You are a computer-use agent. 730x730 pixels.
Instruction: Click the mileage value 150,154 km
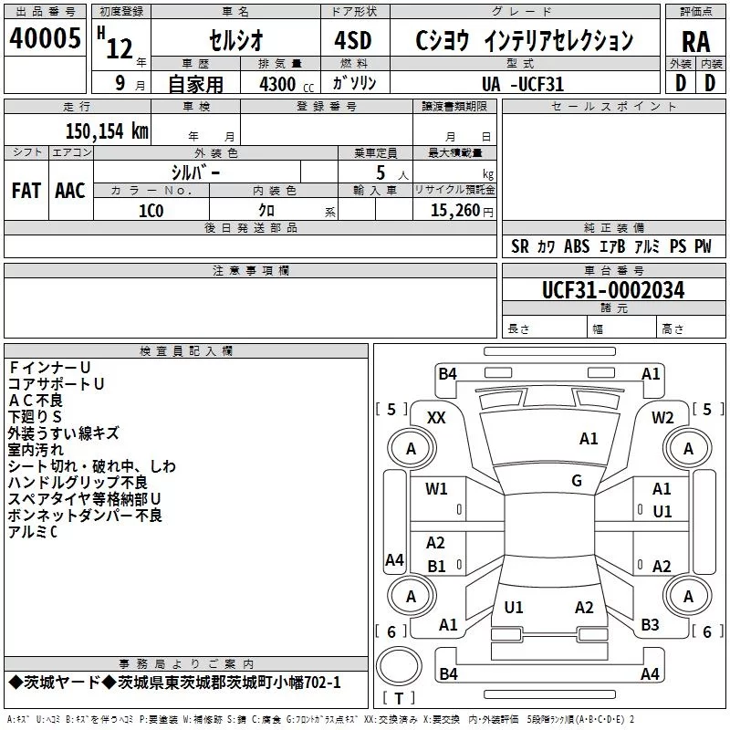click(107, 131)
